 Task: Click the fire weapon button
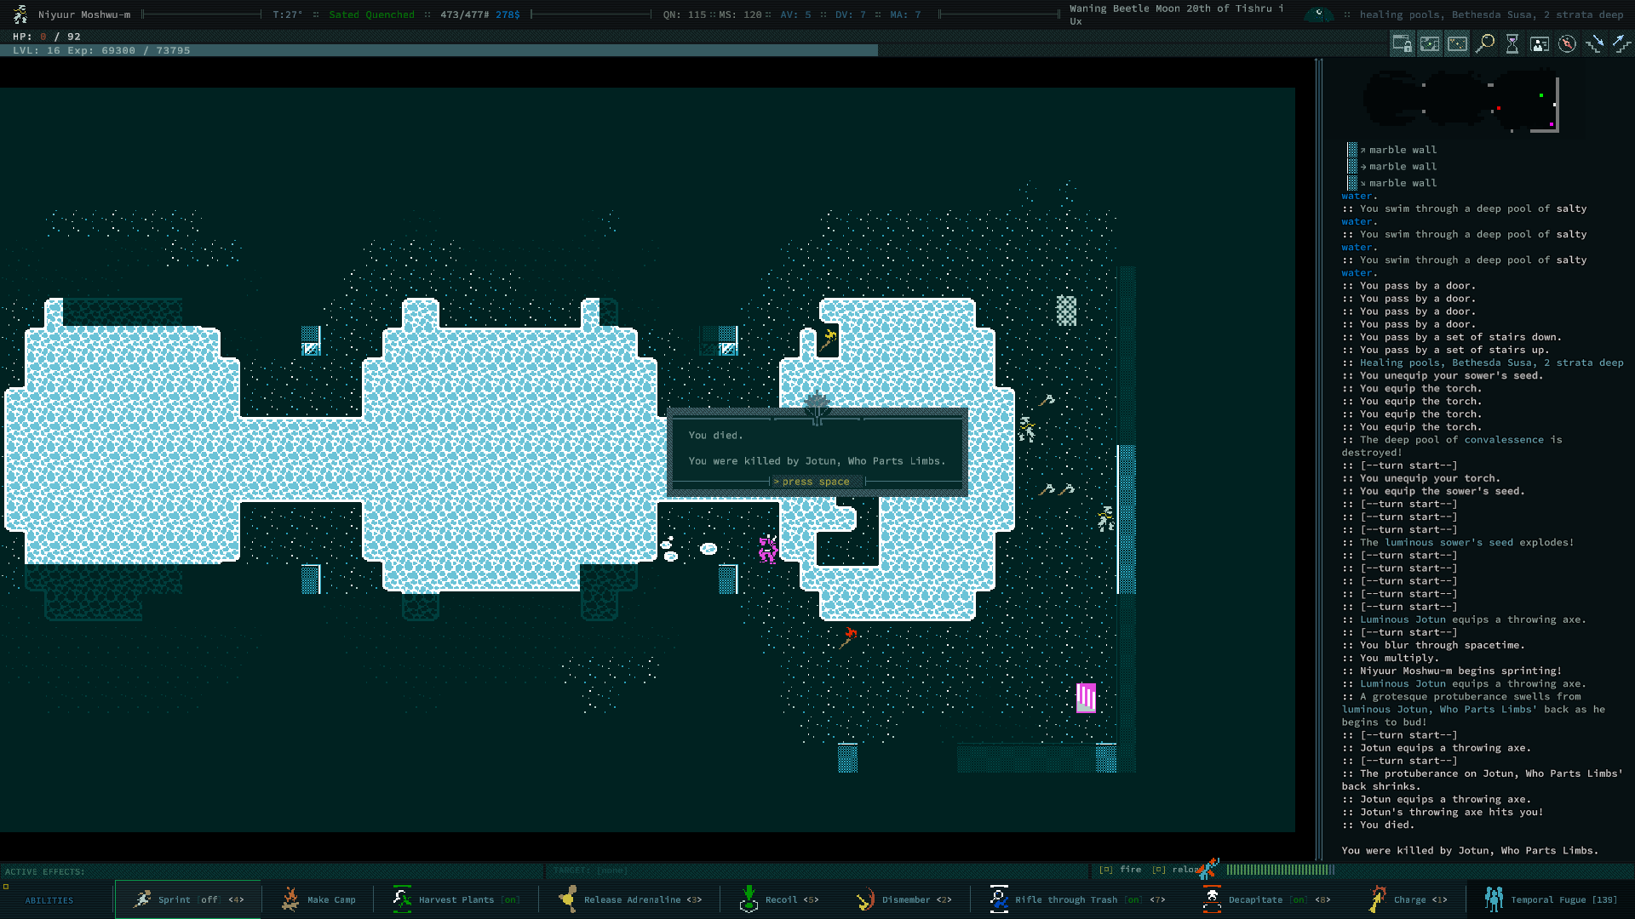[x=1129, y=870]
